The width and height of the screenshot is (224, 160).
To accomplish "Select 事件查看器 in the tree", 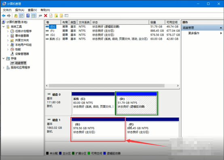I will click(22, 36).
